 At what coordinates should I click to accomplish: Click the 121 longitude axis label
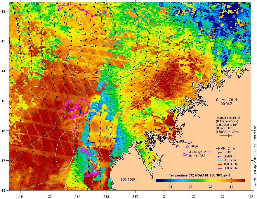(x=78, y=196)
